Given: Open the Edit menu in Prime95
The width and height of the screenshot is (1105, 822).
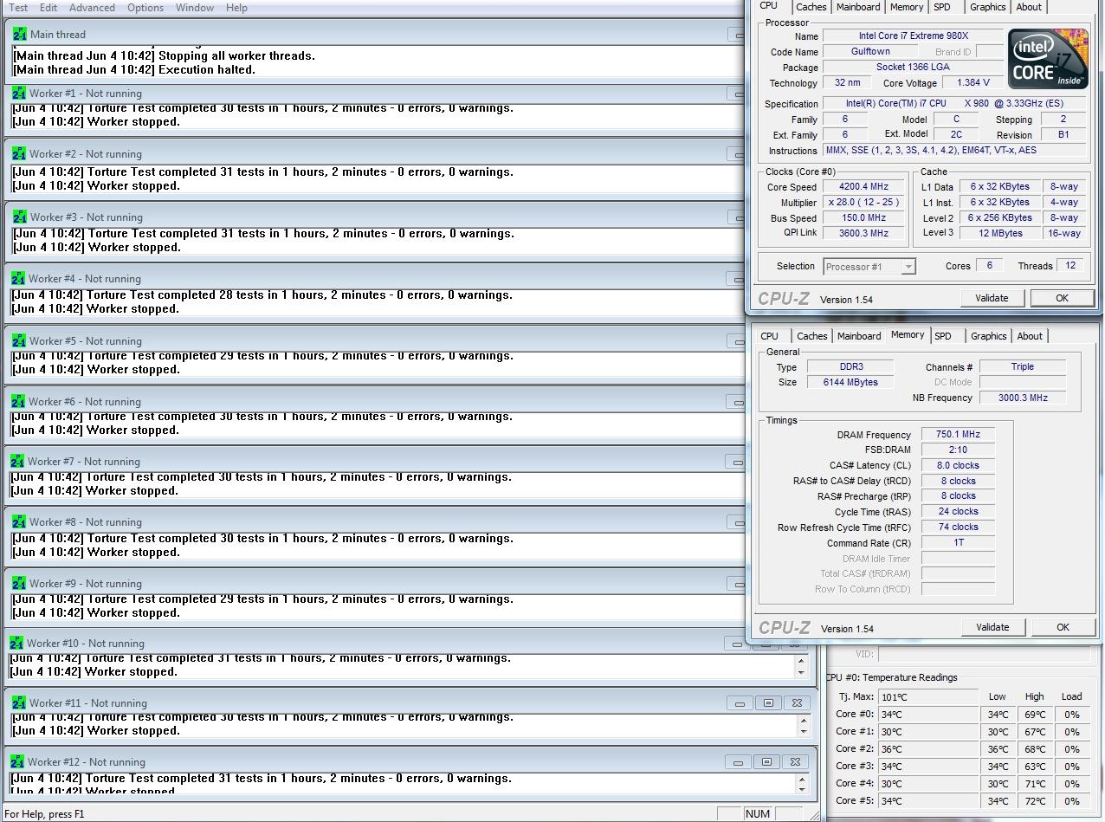Looking at the screenshot, I should 48,7.
